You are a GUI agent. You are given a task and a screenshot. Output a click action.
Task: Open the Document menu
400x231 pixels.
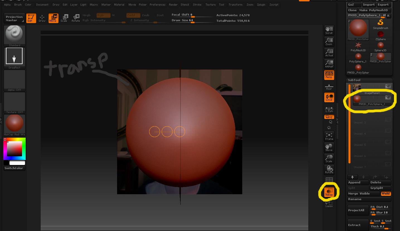42,5
